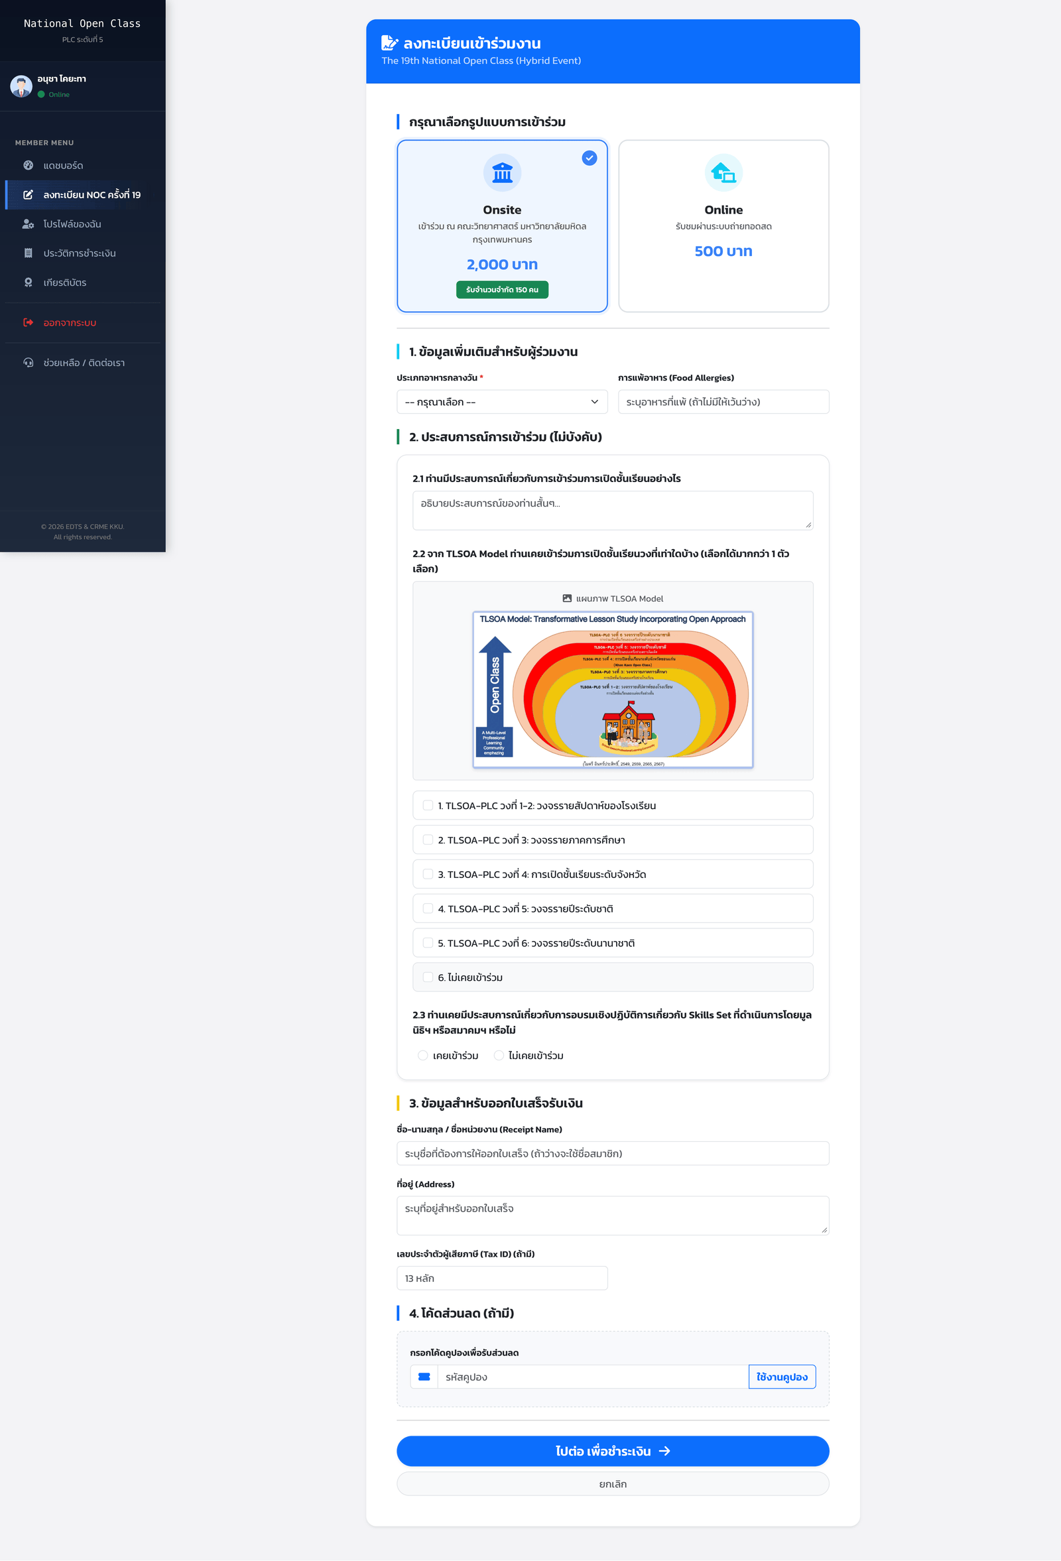1061x1561 pixels.
Task: Open ลงทะเบียน NOC ครั้งที่ 19 menu item
Action: pos(92,195)
